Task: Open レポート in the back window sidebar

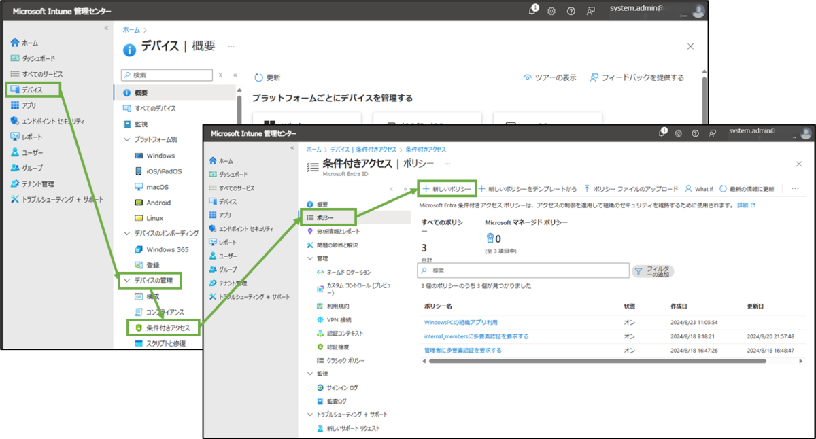Action: pos(27,137)
